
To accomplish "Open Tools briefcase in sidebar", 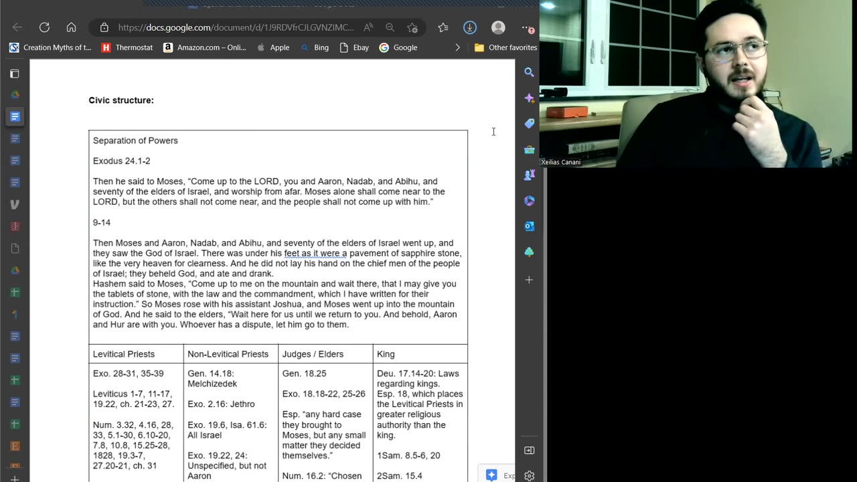I will coord(529,149).
